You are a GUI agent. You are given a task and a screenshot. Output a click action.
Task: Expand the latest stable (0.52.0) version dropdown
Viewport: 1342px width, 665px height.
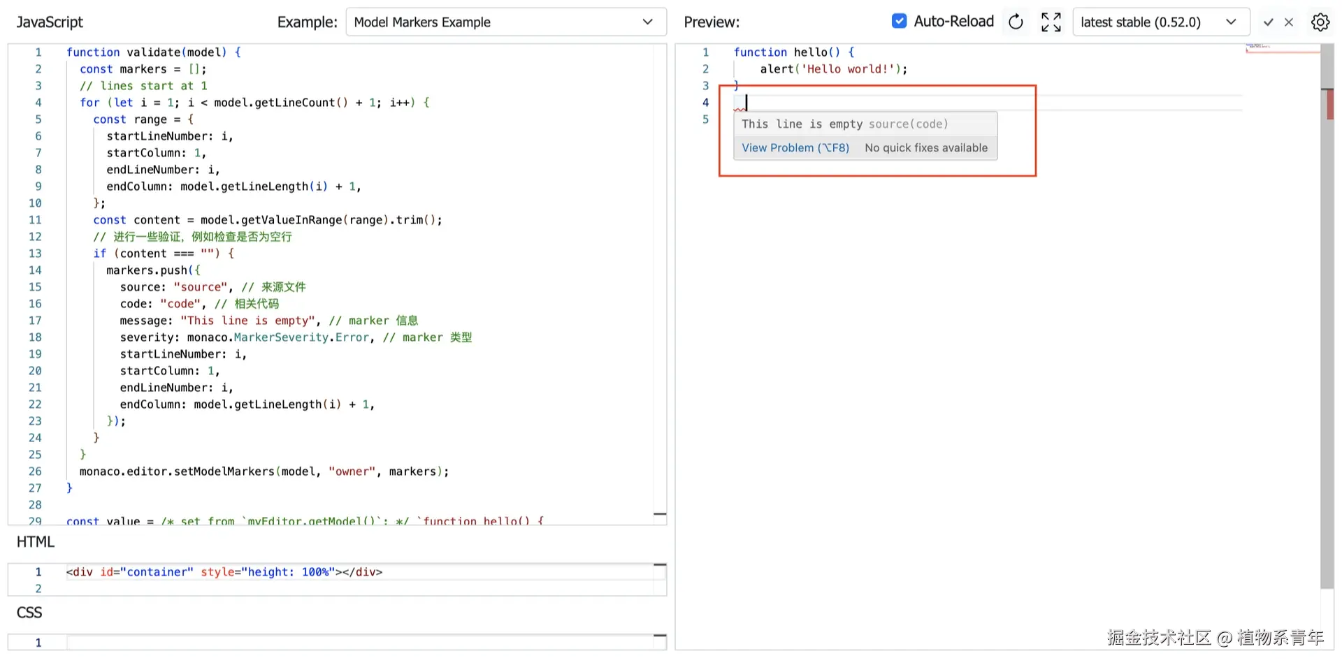[x=1160, y=22]
